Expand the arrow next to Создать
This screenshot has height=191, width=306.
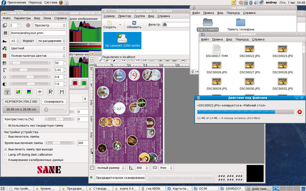pos(120,24)
